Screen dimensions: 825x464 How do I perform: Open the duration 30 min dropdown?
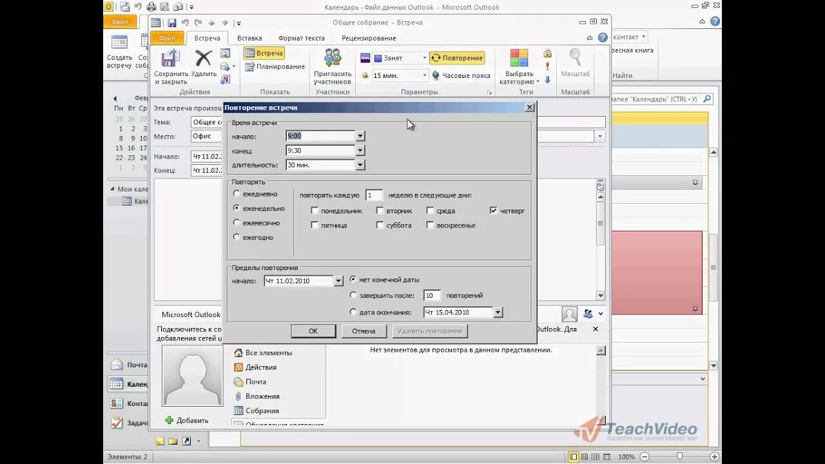click(x=360, y=165)
